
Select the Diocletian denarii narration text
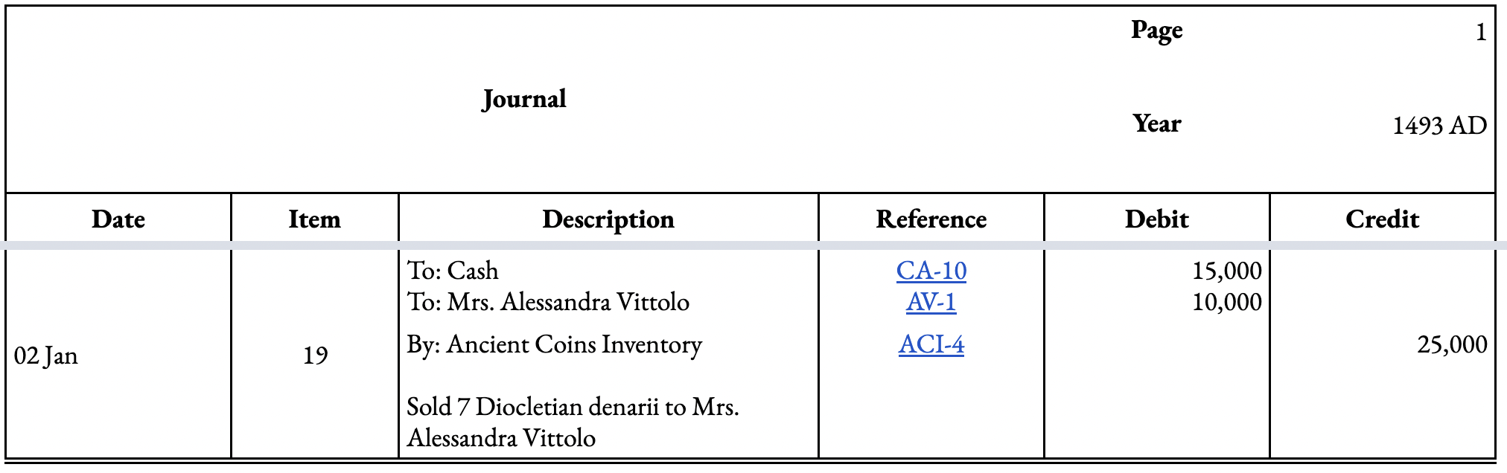[x=573, y=422]
